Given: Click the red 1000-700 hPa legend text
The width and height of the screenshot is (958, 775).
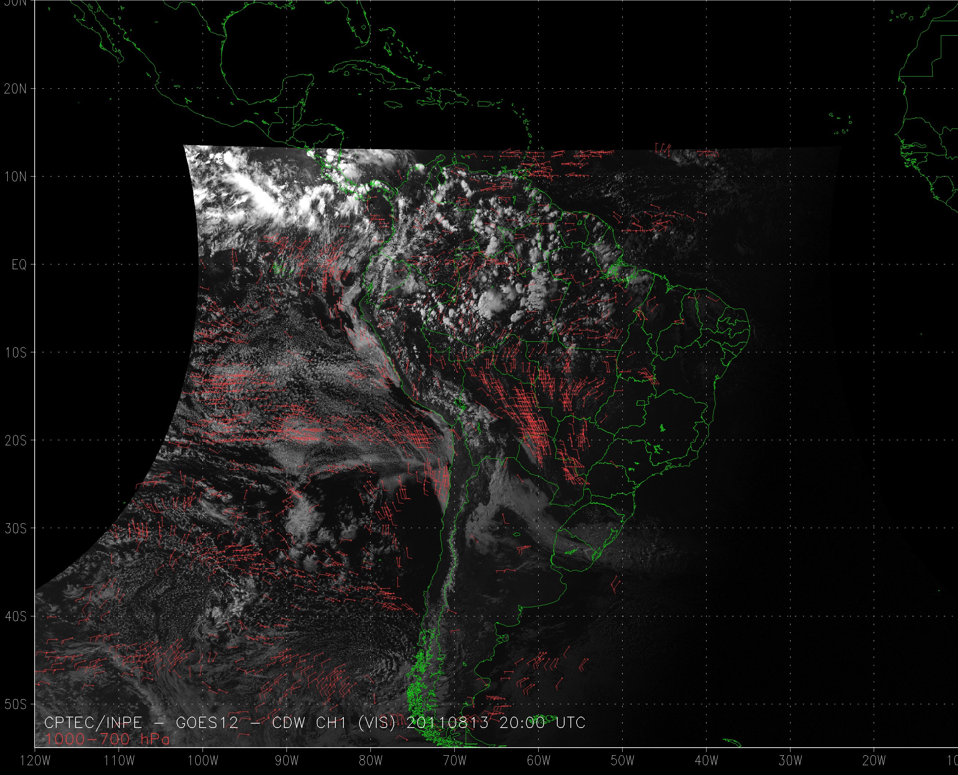Looking at the screenshot, I should pos(107,739).
